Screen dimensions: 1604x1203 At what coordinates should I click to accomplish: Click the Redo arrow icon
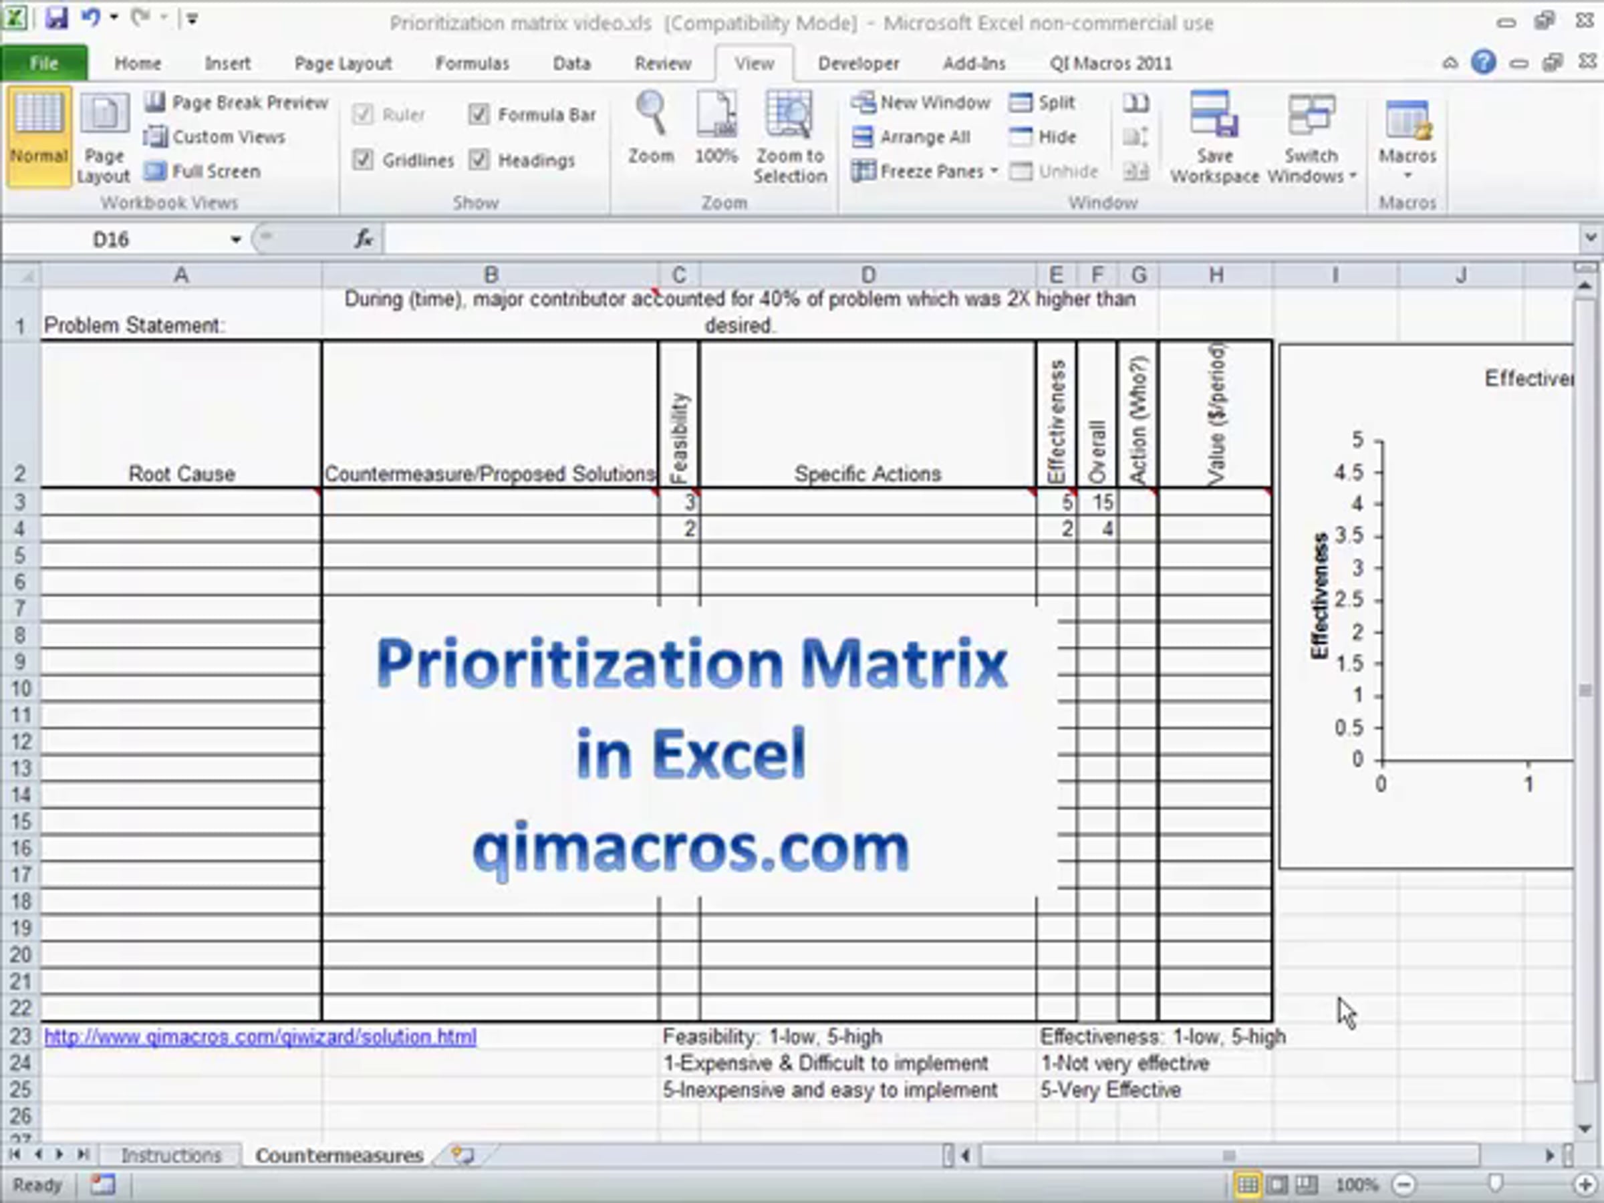tap(140, 17)
